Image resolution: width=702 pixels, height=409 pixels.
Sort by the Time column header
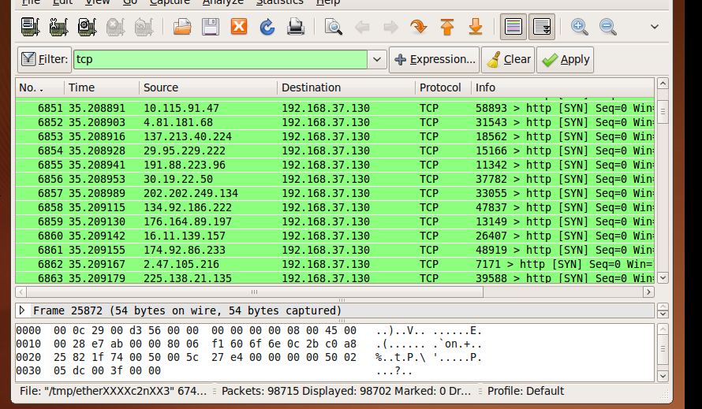pyautogui.click(x=102, y=87)
